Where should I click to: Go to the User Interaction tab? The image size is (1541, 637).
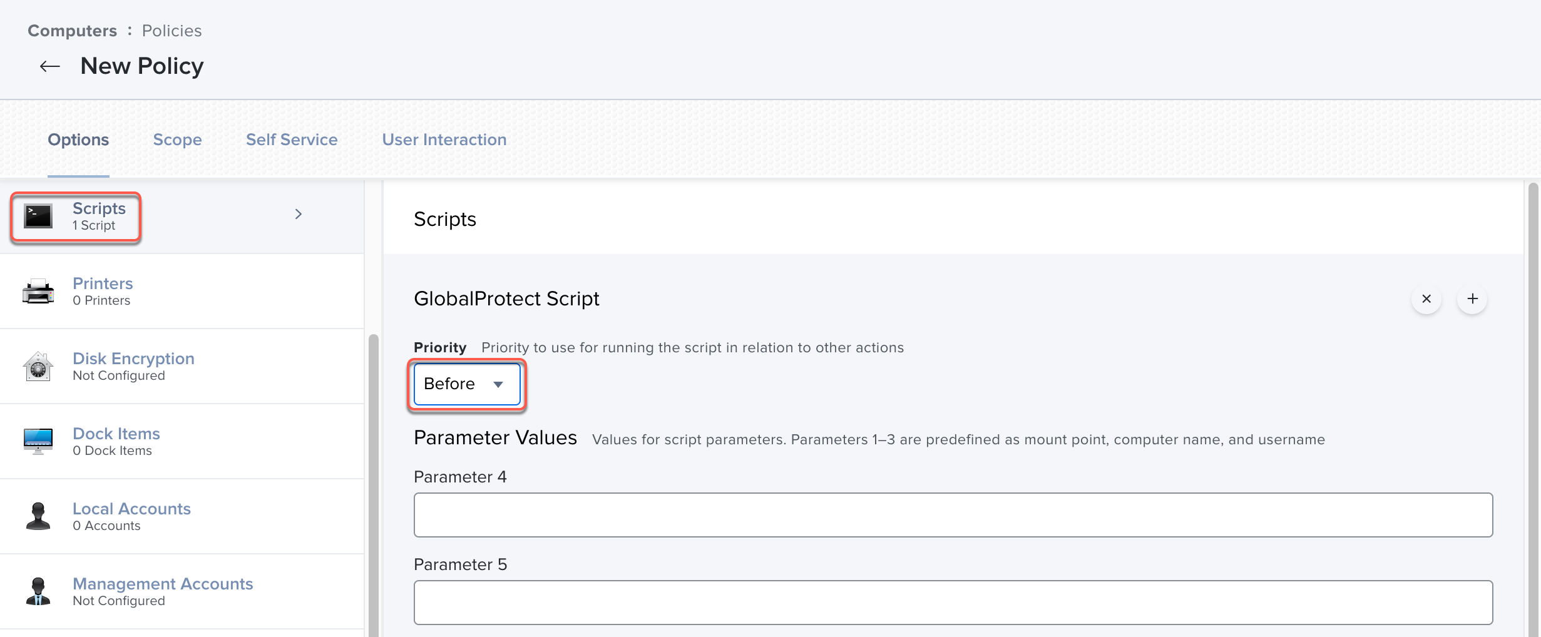pos(444,140)
